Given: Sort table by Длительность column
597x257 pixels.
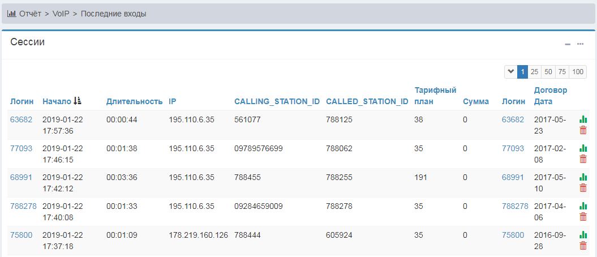Looking at the screenshot, I should (x=134, y=101).
